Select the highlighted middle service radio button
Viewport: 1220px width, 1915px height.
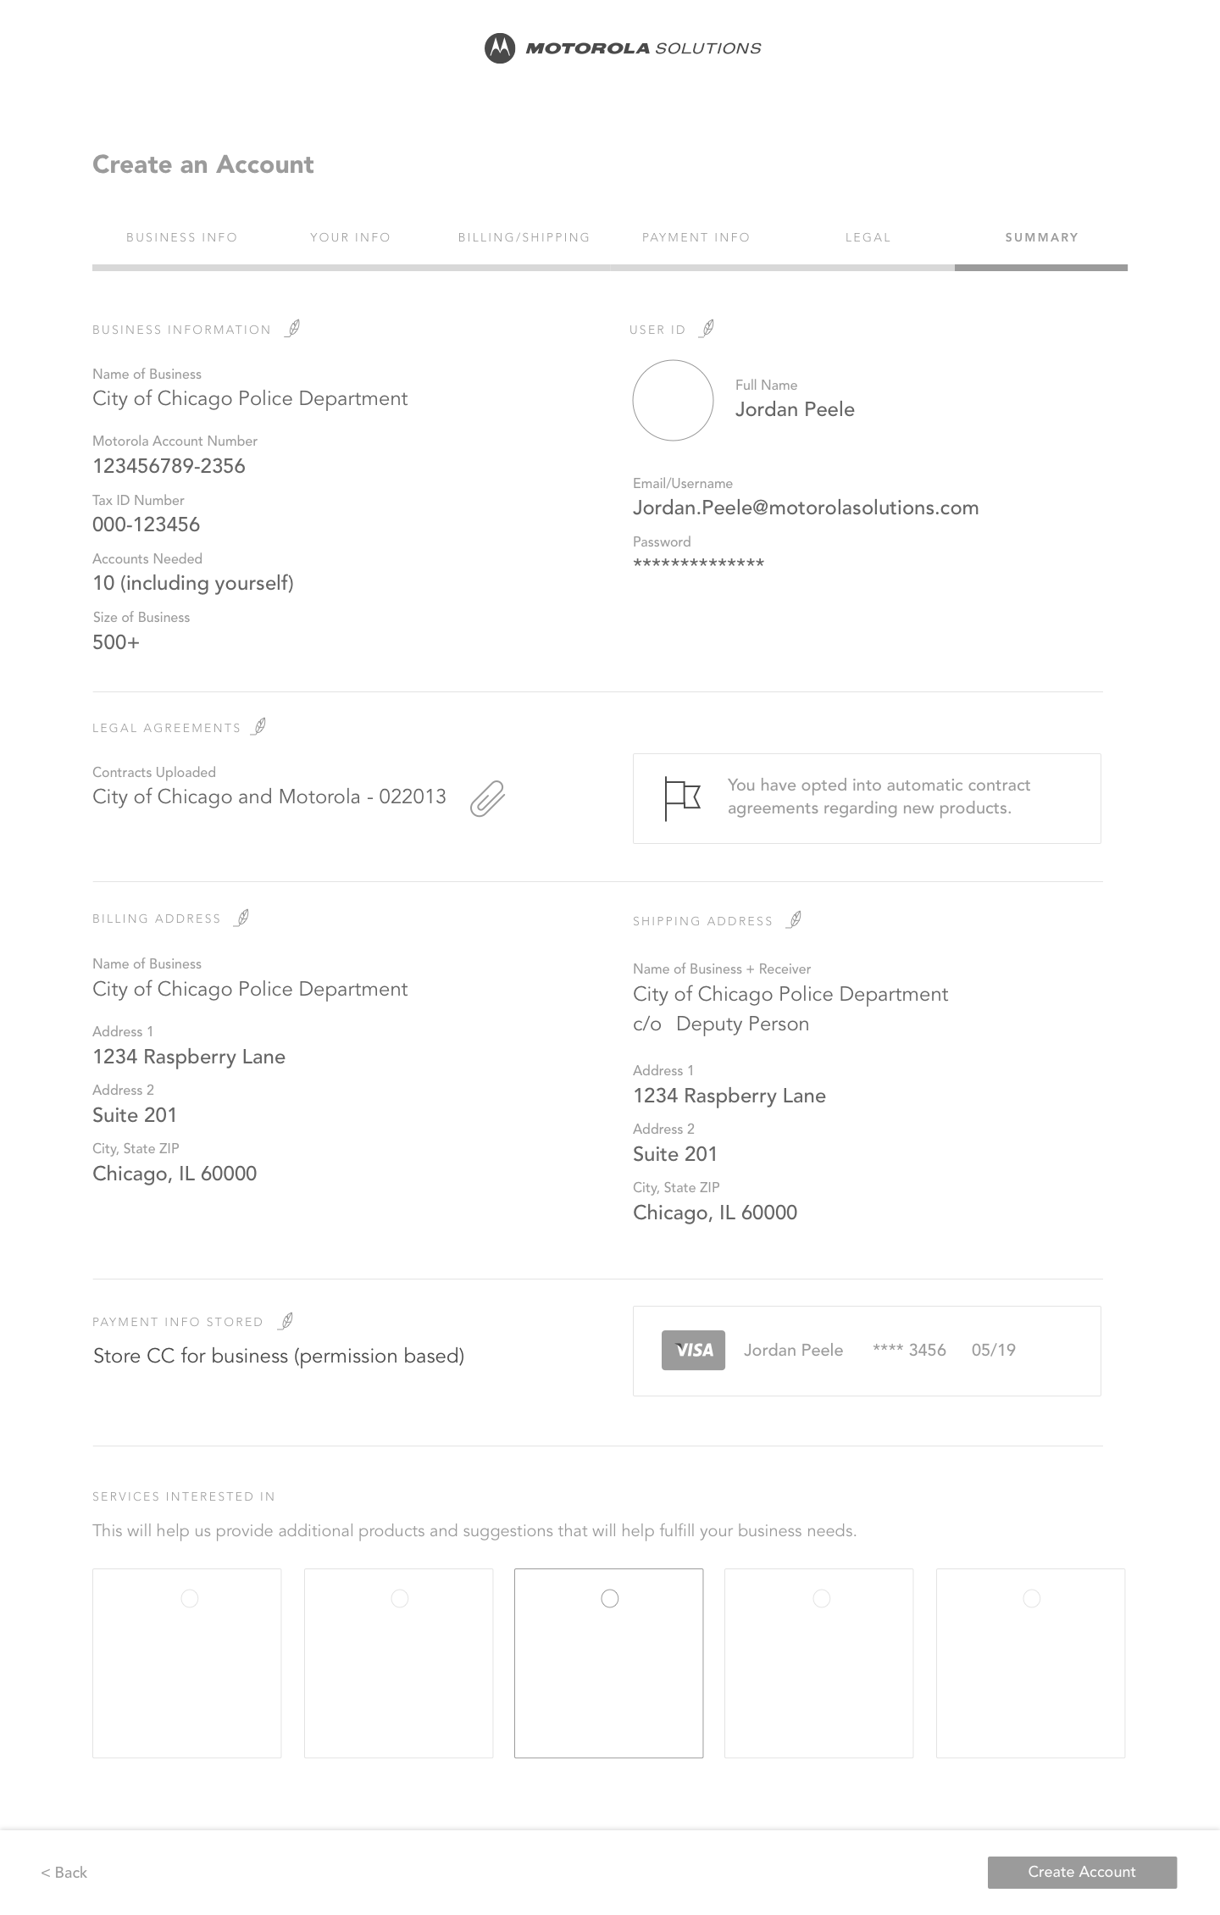(610, 1598)
